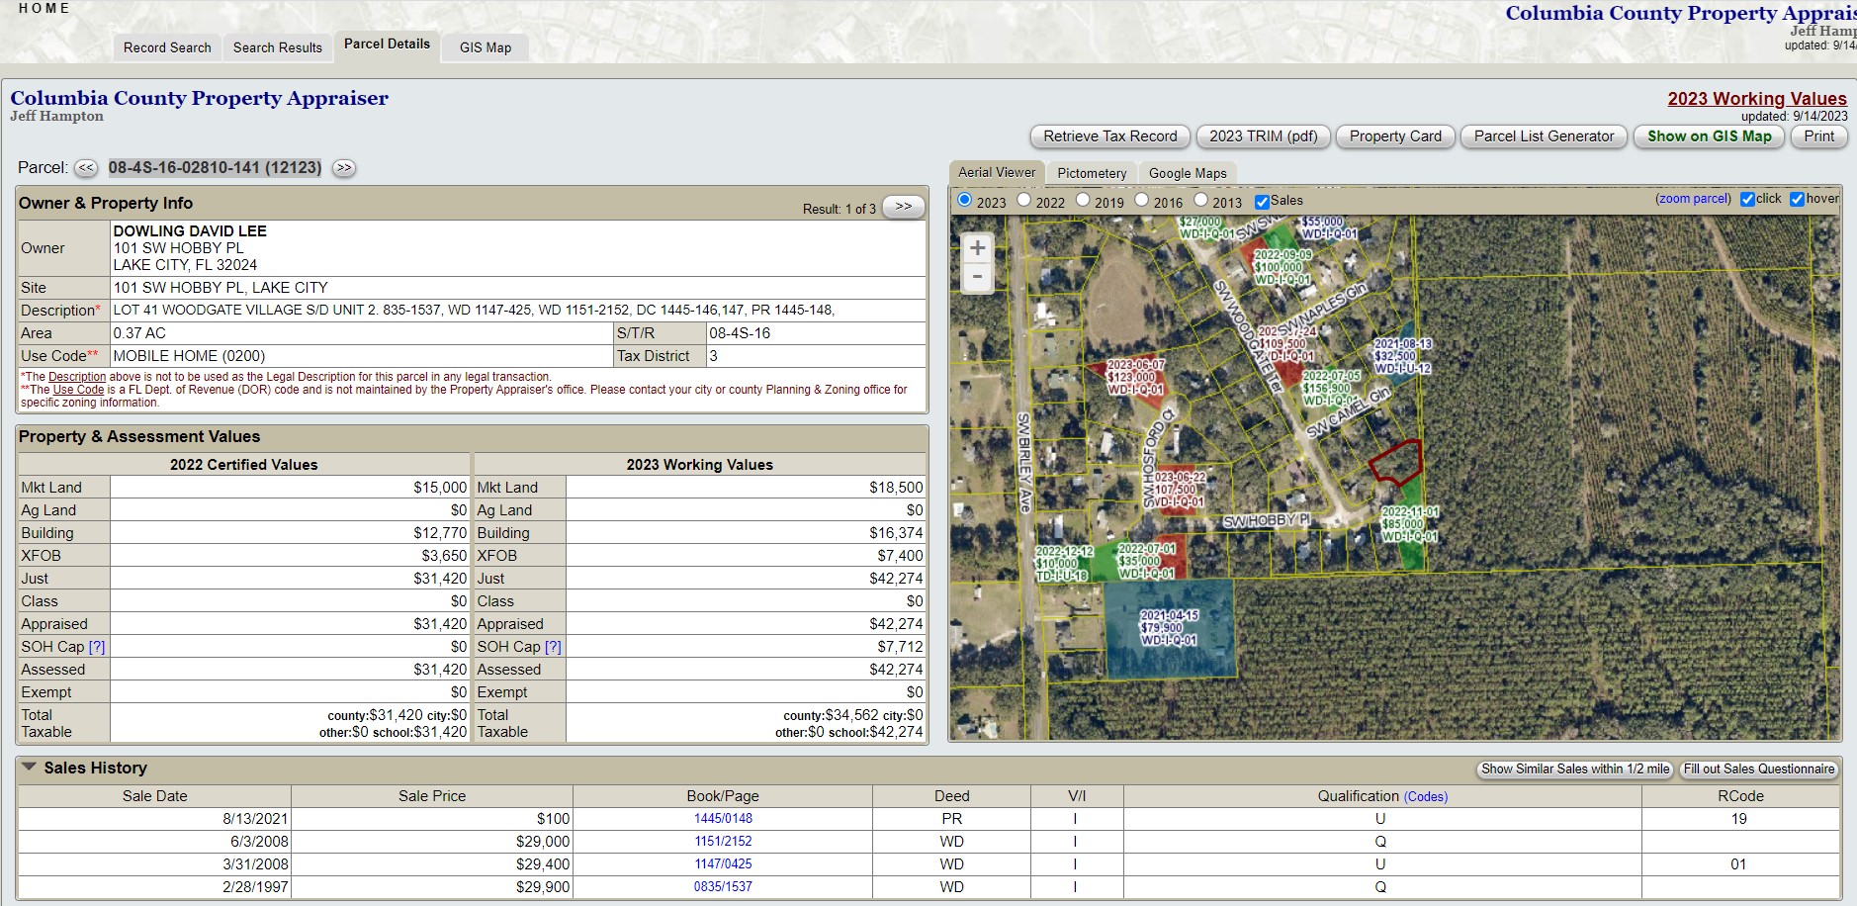Open SOH Cap help for 2023 values
Viewport: 1857px width, 906px height.
click(553, 647)
